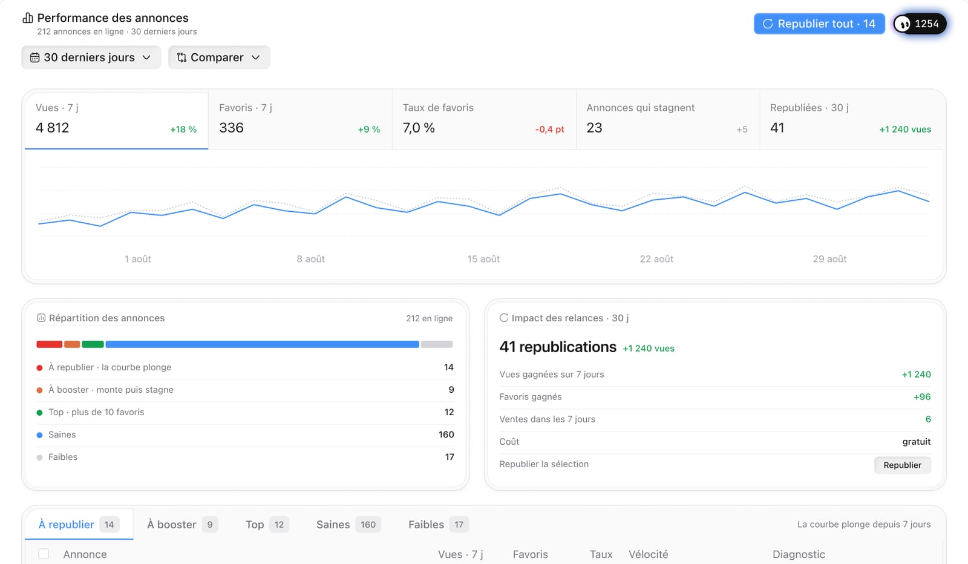The height and width of the screenshot is (564, 968).
Task: Open the À booster tab
Action: point(182,524)
